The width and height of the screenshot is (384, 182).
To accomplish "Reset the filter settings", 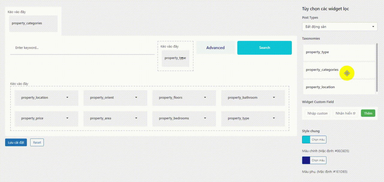I will (x=37, y=142).
